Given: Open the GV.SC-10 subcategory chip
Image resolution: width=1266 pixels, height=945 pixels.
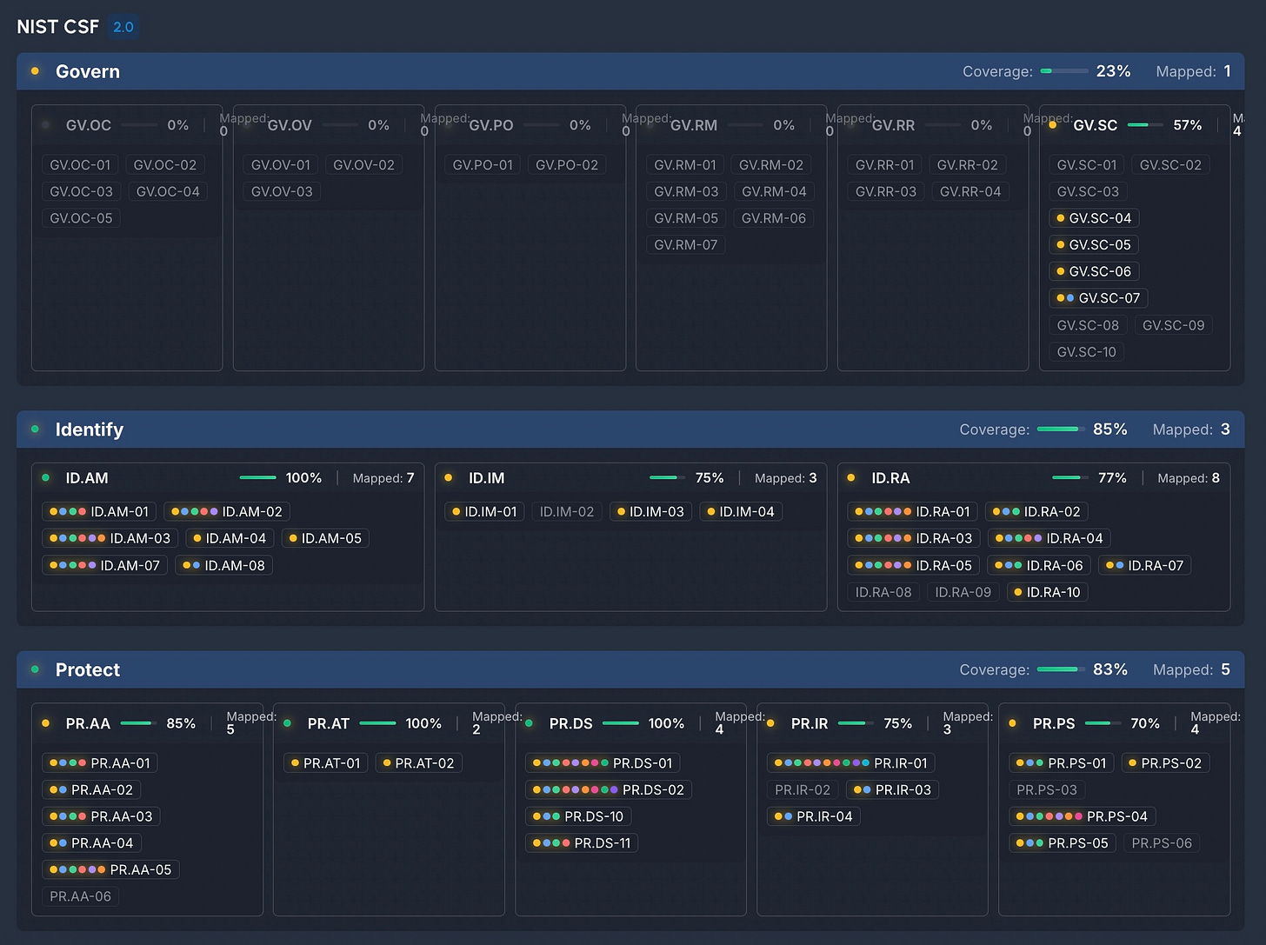Looking at the screenshot, I should pyautogui.click(x=1087, y=352).
